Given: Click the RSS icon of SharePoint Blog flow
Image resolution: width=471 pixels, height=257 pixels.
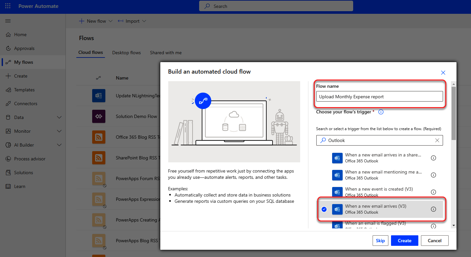Looking at the screenshot, I should [x=99, y=158].
